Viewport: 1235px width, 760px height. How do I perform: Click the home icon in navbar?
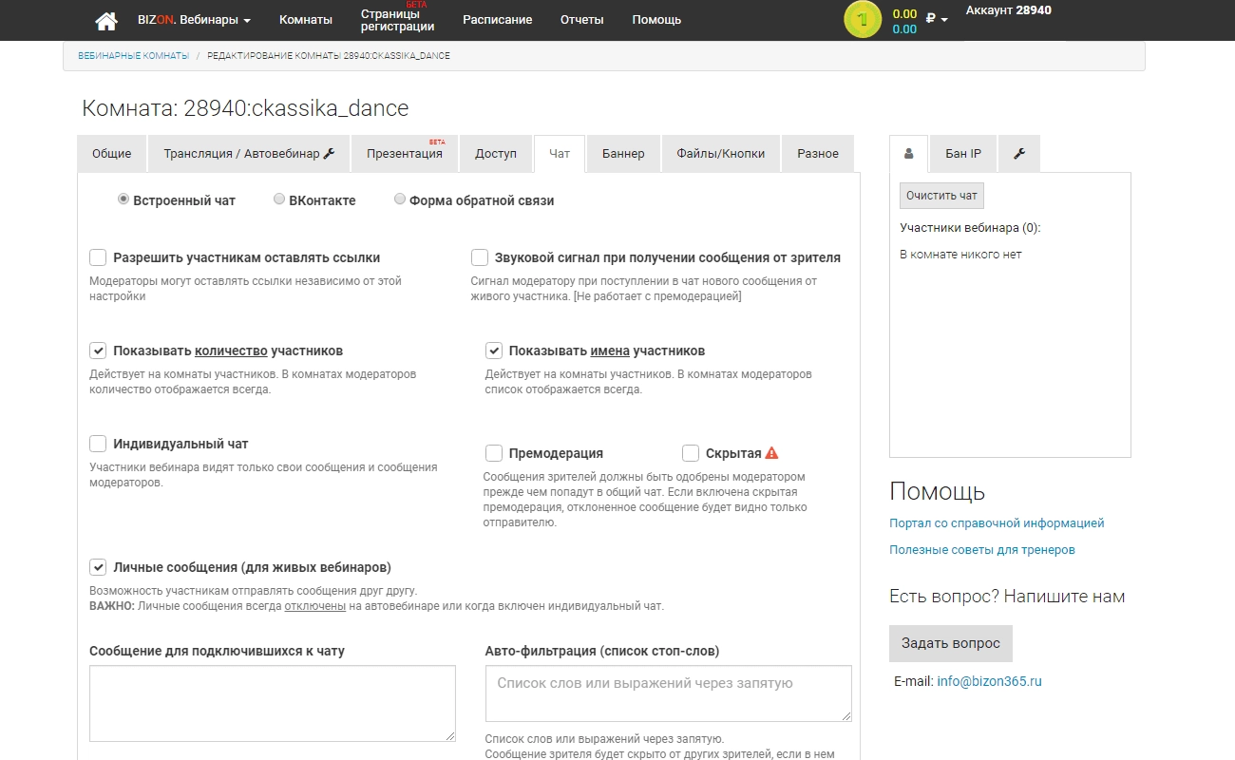[x=106, y=20]
